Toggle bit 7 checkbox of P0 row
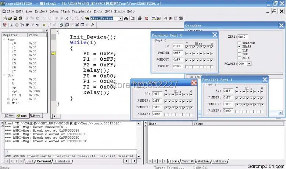286x169 pixels. (187, 47)
